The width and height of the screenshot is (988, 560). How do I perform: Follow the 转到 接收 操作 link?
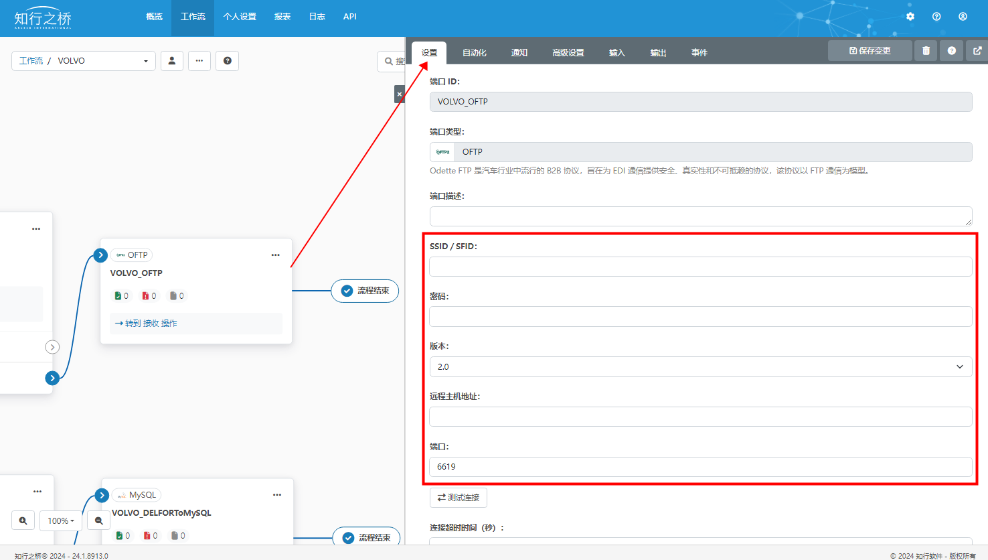(146, 324)
